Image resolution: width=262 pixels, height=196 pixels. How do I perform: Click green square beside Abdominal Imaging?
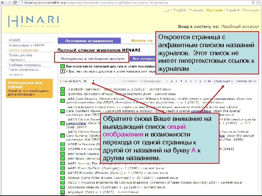click(63, 187)
